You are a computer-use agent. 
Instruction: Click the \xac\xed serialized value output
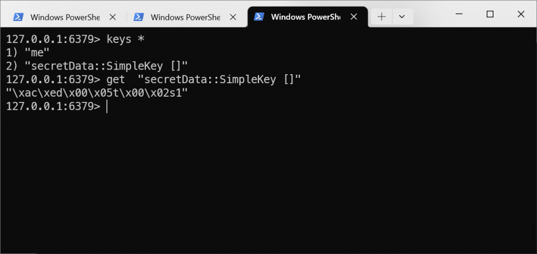[97, 93]
